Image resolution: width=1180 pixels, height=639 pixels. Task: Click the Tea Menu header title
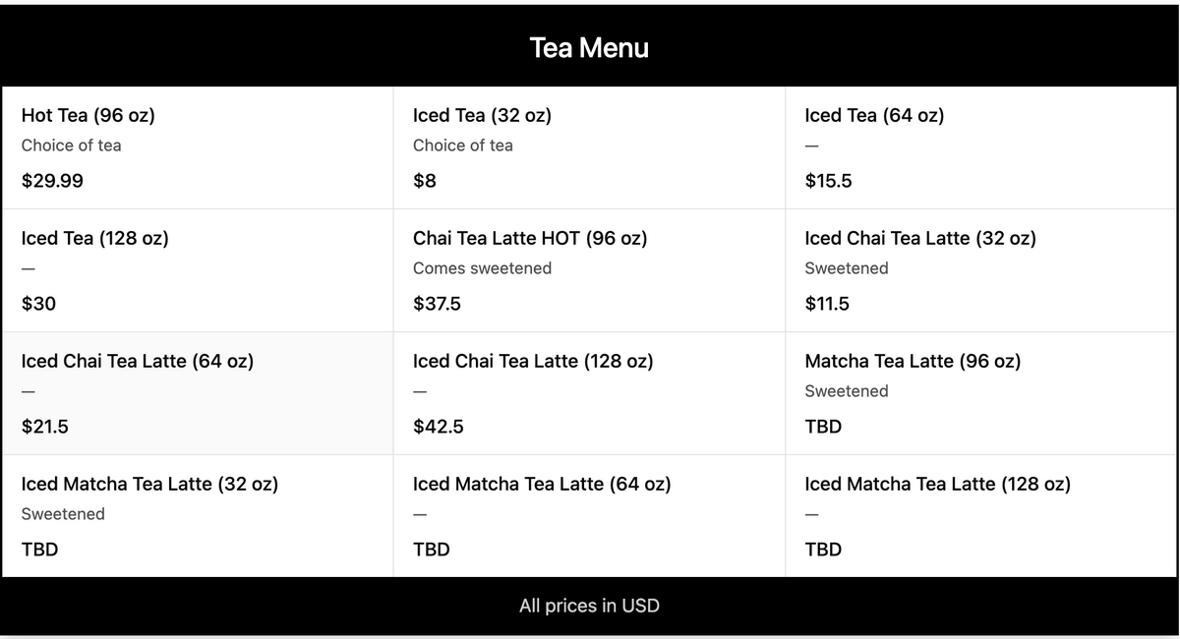point(589,47)
